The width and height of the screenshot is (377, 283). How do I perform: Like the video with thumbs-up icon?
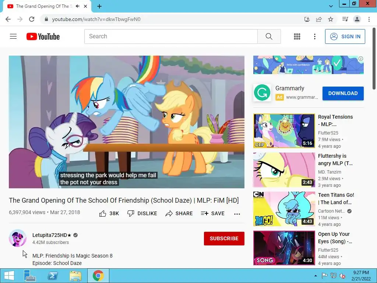[103, 213]
